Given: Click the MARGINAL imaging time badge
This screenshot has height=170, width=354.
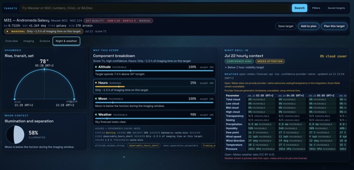Looking at the screenshot, I should point(43,31).
